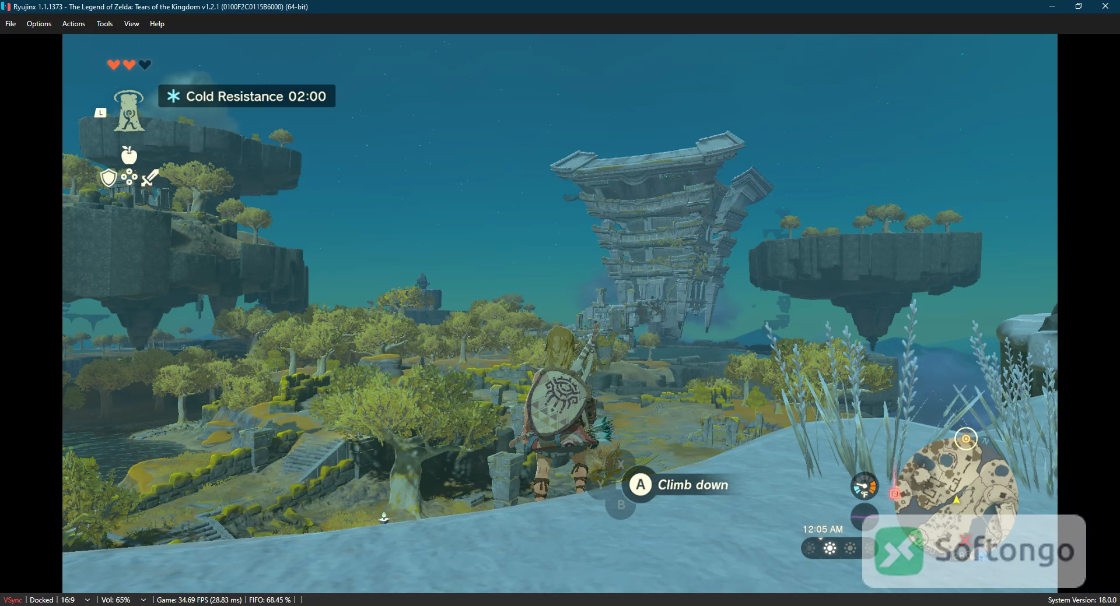
Task: Click the D-pad quick-menu icon
Action: (129, 177)
